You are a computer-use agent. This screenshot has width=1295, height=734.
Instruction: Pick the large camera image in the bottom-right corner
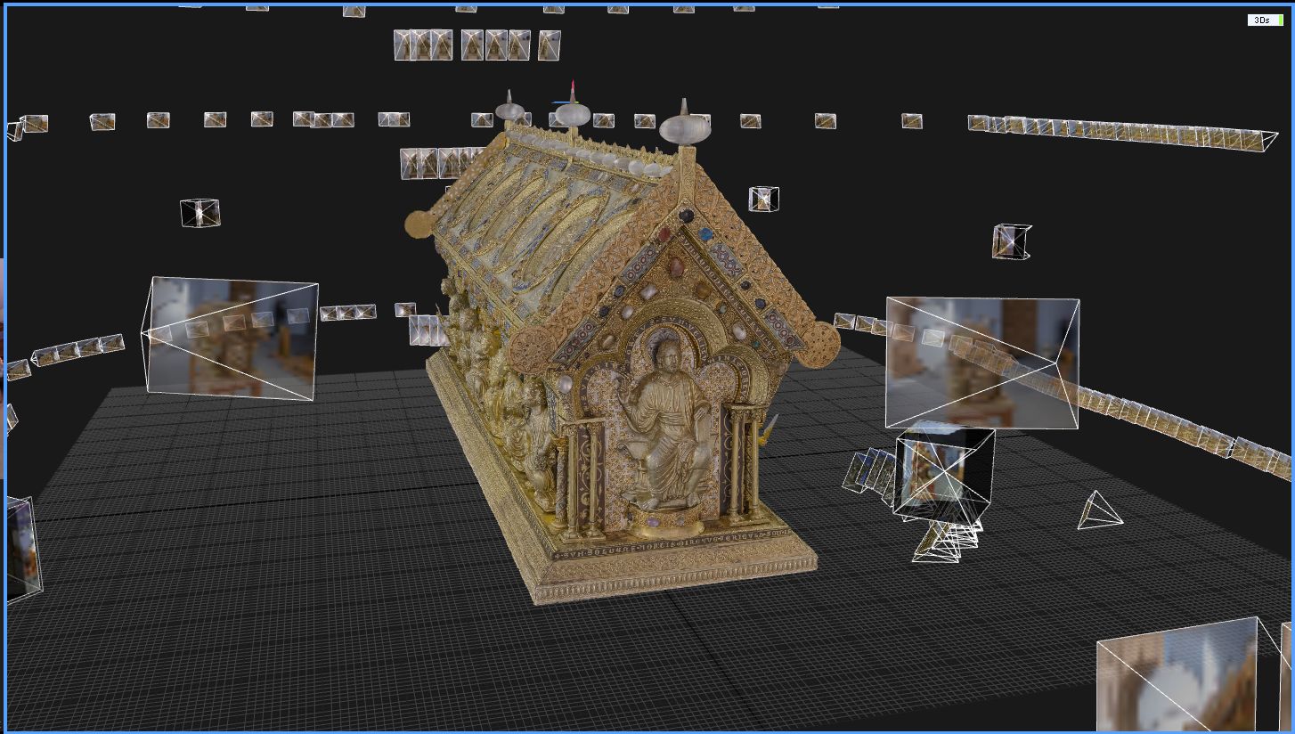[1176, 679]
